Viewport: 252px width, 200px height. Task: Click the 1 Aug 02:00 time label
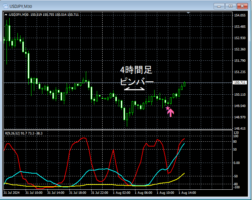click(x=121, y=193)
